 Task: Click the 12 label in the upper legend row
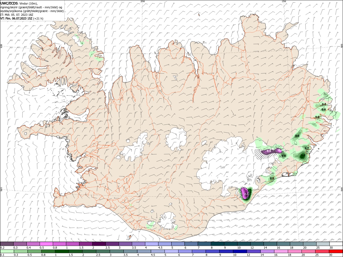(x=252, y=248)
